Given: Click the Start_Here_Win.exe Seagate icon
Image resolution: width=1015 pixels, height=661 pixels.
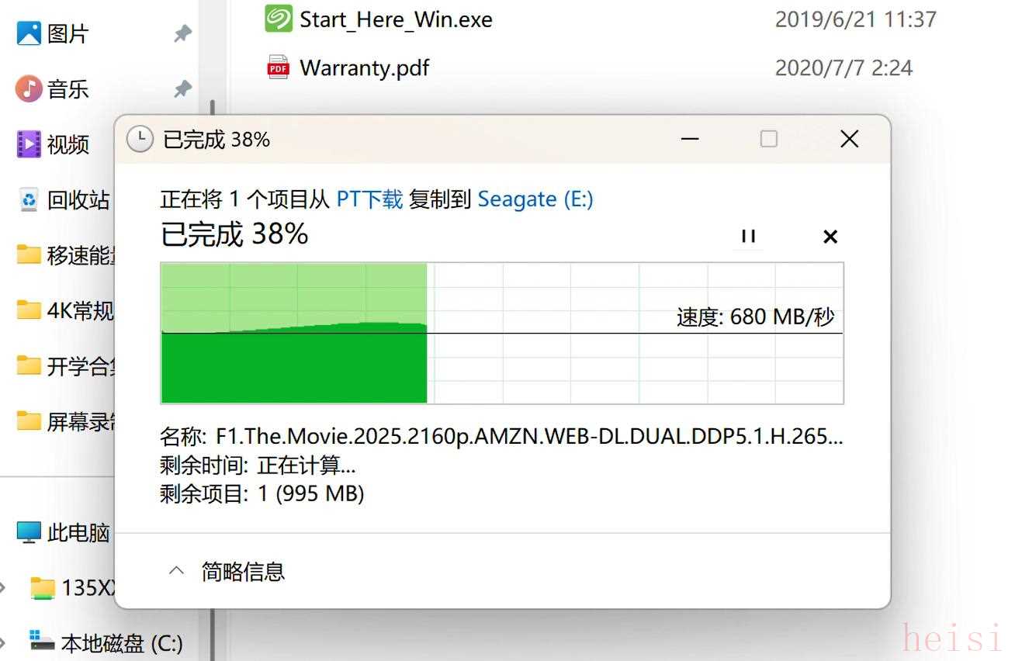Looking at the screenshot, I should 278,19.
